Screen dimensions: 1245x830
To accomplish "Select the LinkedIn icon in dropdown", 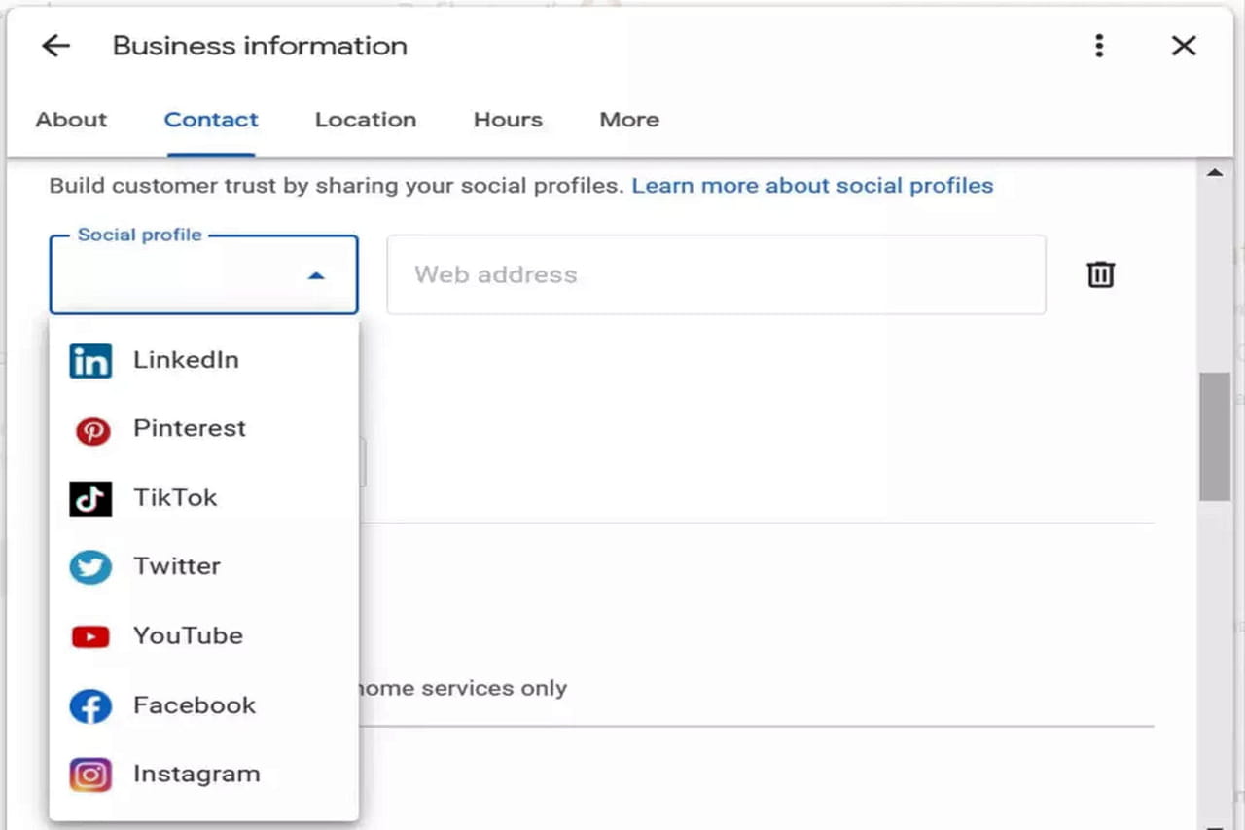I will (90, 361).
